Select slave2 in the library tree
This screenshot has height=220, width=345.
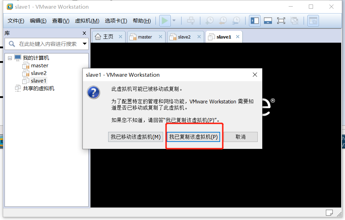[39, 73]
